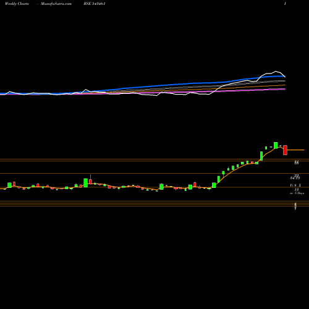Open the MunafaSutra.com watermark link
This screenshot has width=309, height=309.
(56, 4)
